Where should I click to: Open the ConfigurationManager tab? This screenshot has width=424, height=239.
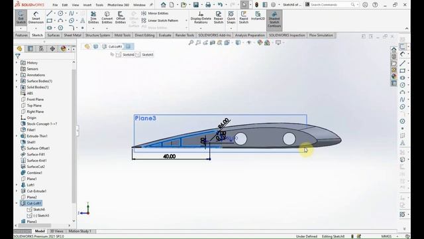[x=41, y=48]
